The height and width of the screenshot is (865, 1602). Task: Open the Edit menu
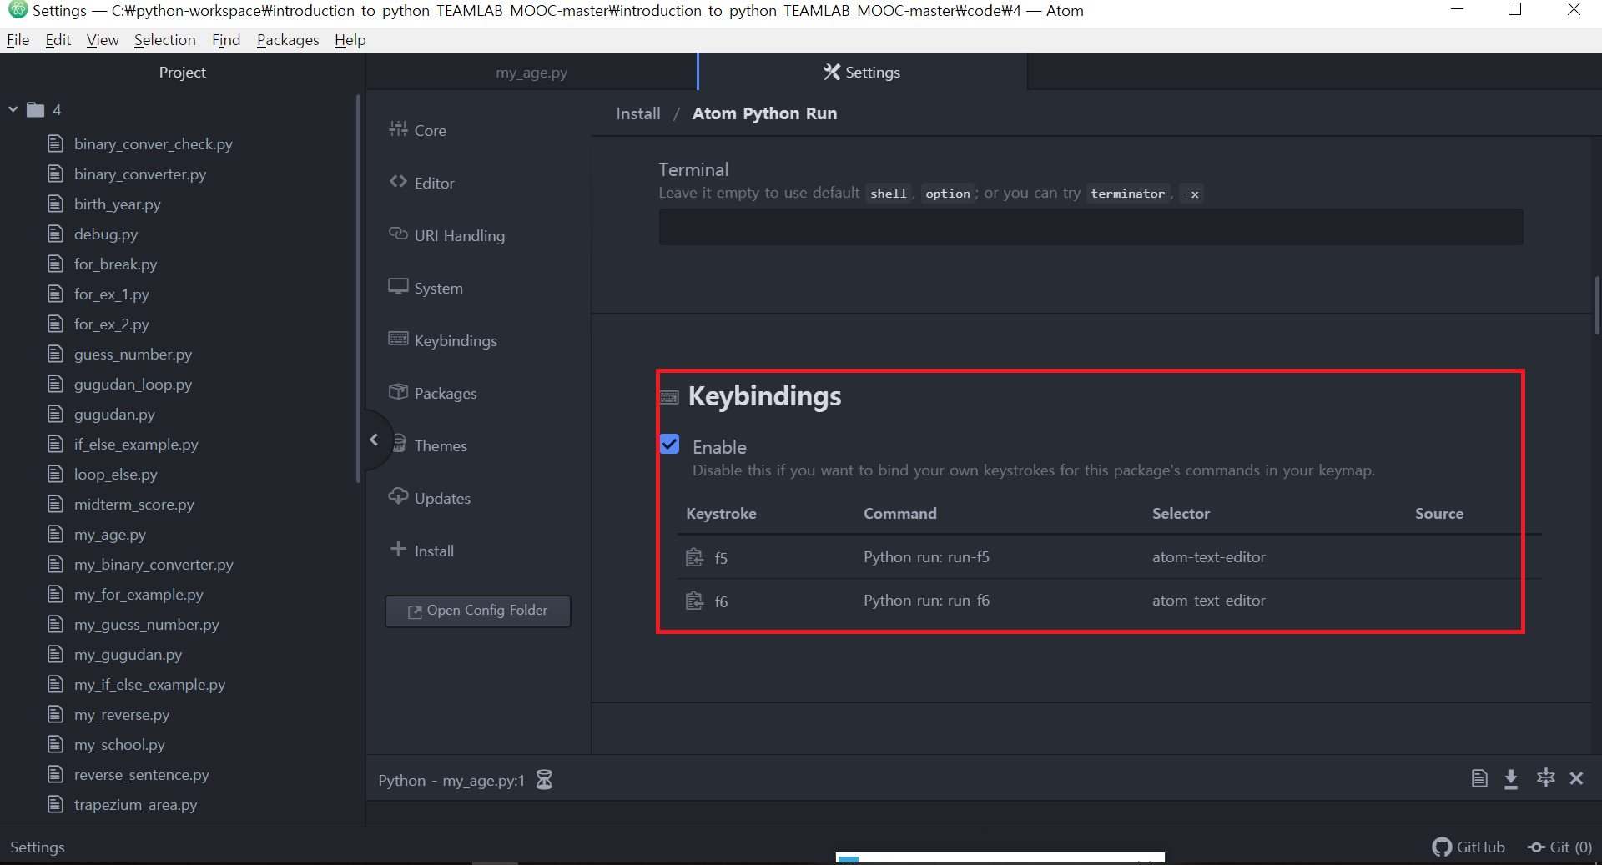click(x=58, y=40)
